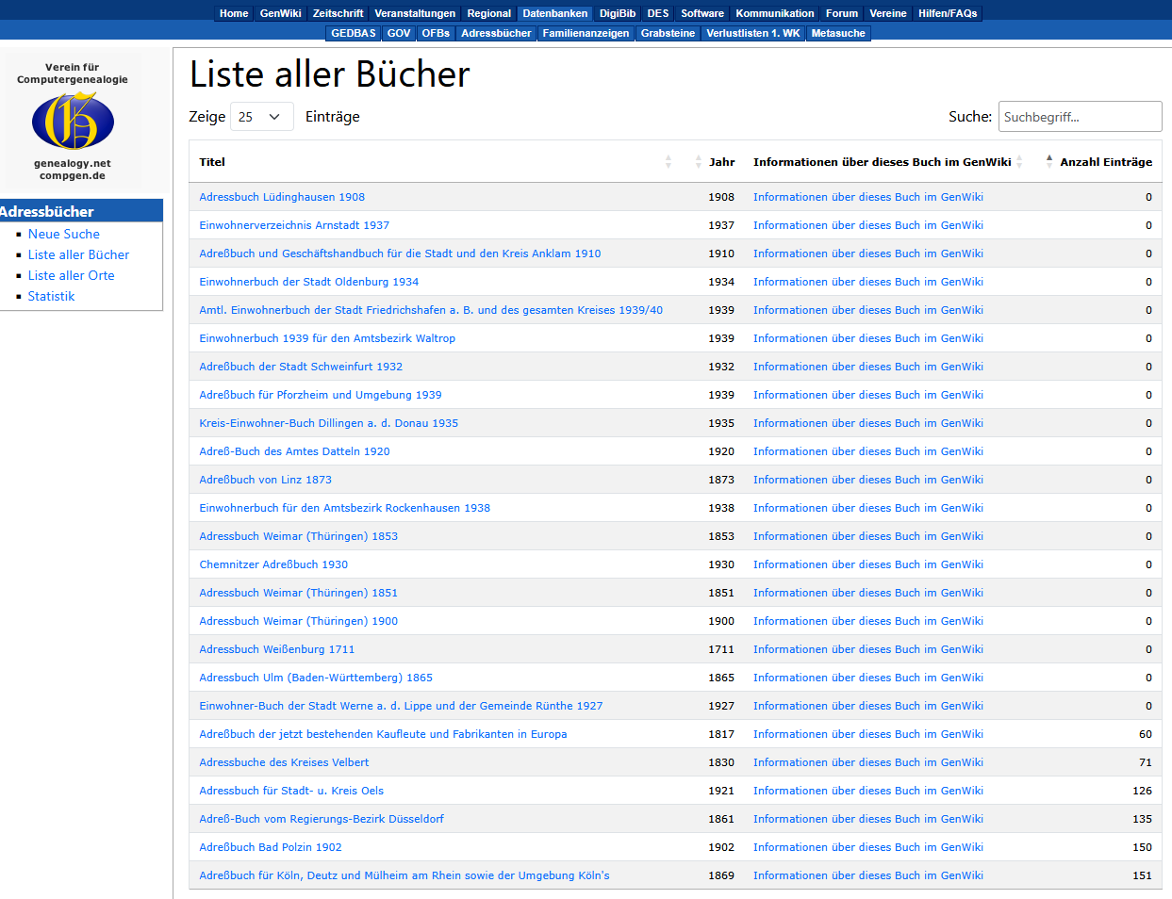
Task: Switch to GEDBAS database tab
Action: coord(354,33)
